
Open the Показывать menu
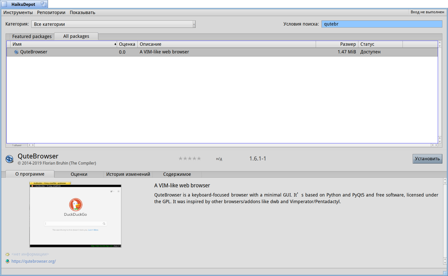pyautogui.click(x=82, y=13)
